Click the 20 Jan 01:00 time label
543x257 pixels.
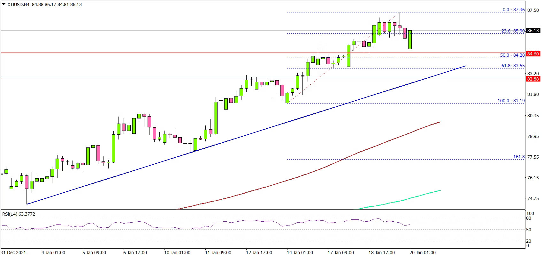coord(423,253)
